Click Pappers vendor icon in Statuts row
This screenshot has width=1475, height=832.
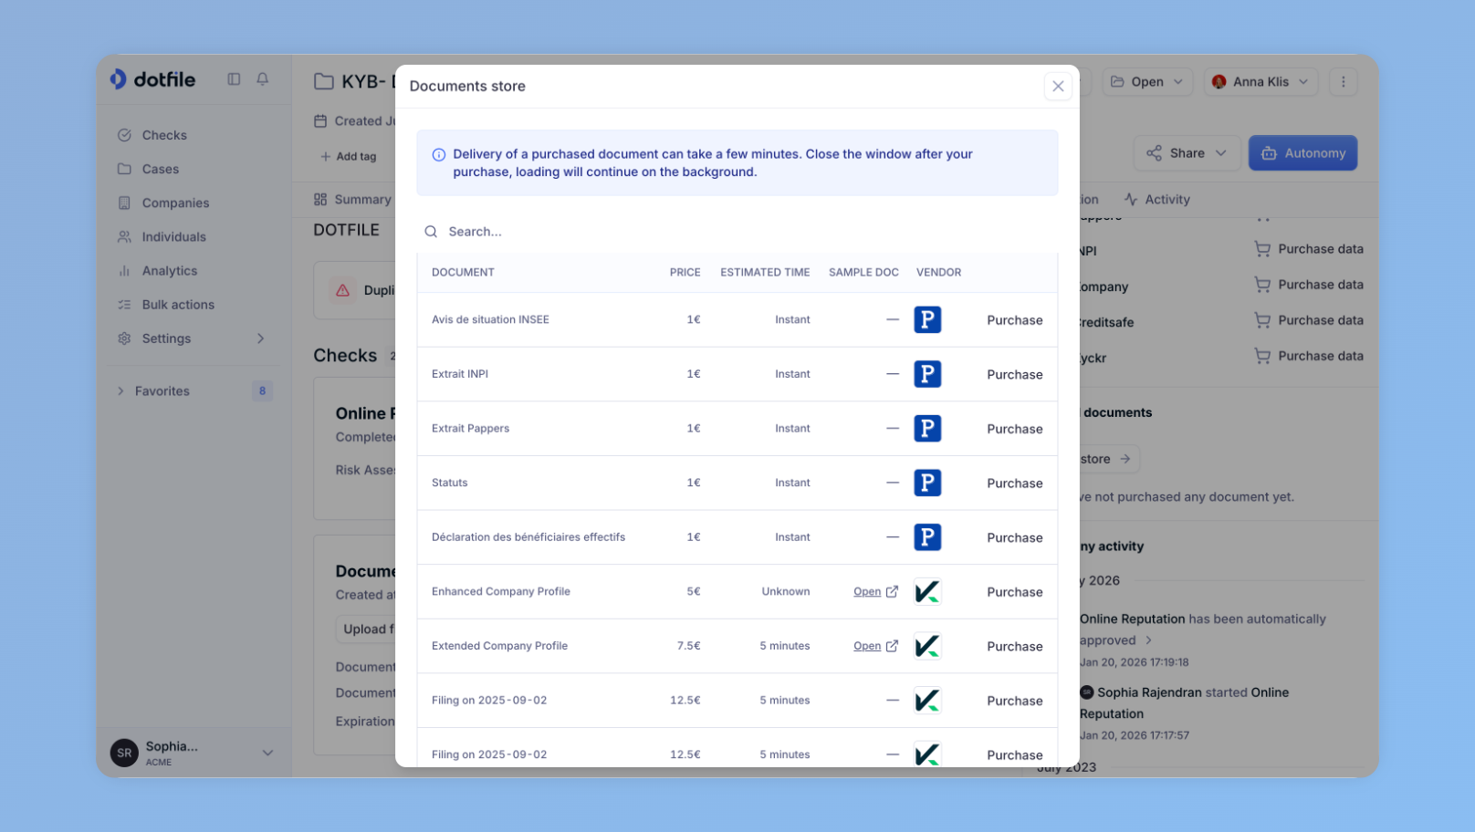coord(927,483)
